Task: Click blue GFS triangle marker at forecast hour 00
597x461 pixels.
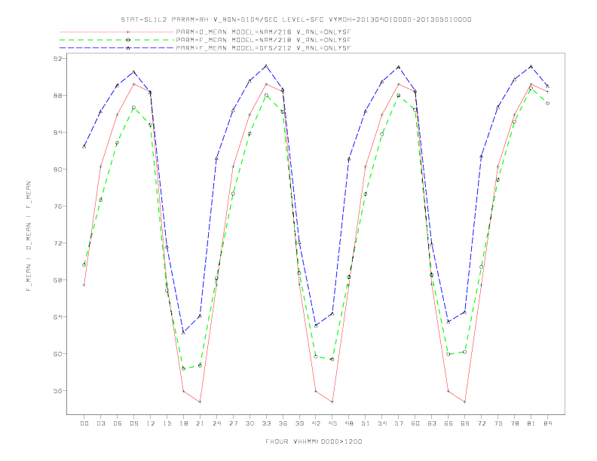Action: point(84,146)
